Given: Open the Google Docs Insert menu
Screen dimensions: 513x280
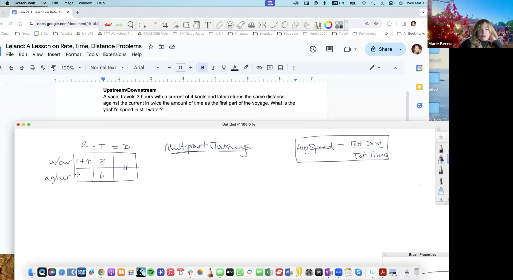Looking at the screenshot, I should click(x=54, y=54).
